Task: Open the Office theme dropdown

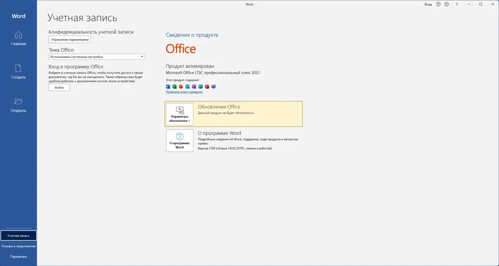Action: click(97, 57)
